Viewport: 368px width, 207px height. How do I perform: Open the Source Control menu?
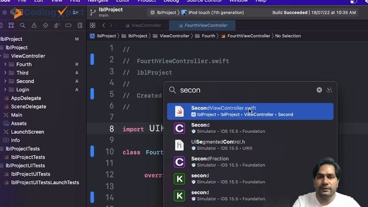click(204, 1)
